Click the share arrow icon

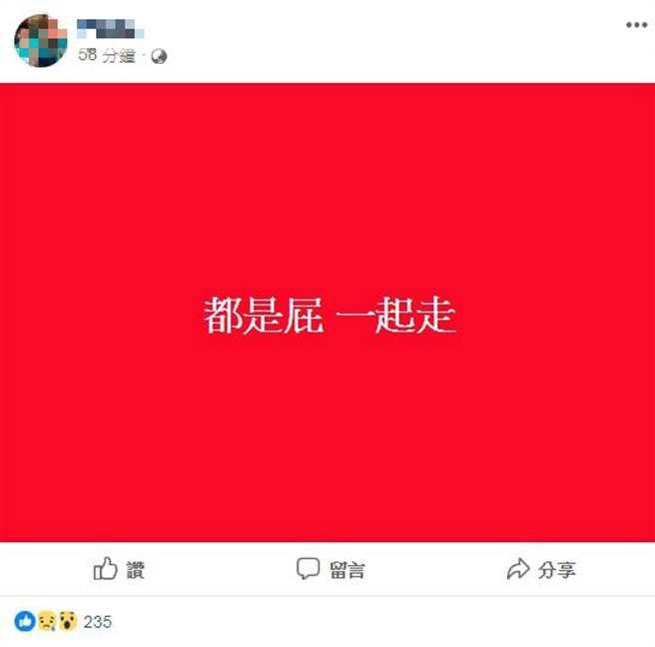pos(518,568)
